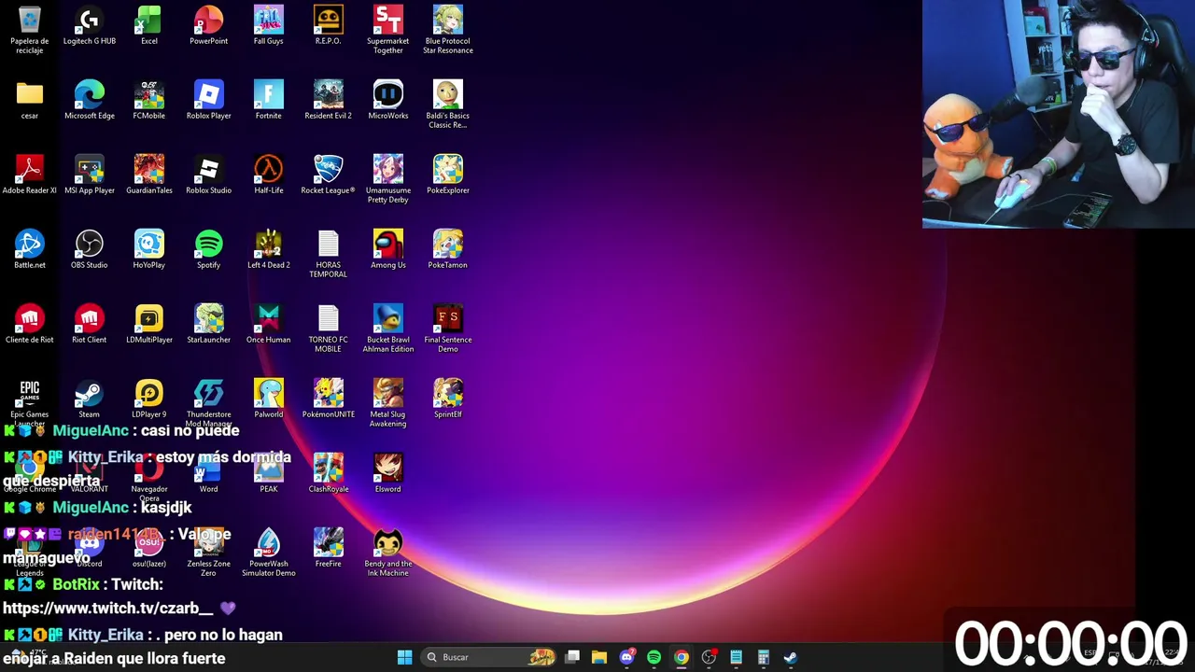Select Blue Protocol Star Resonance shortcut
Screen dimensions: 1195x672
click(x=447, y=30)
